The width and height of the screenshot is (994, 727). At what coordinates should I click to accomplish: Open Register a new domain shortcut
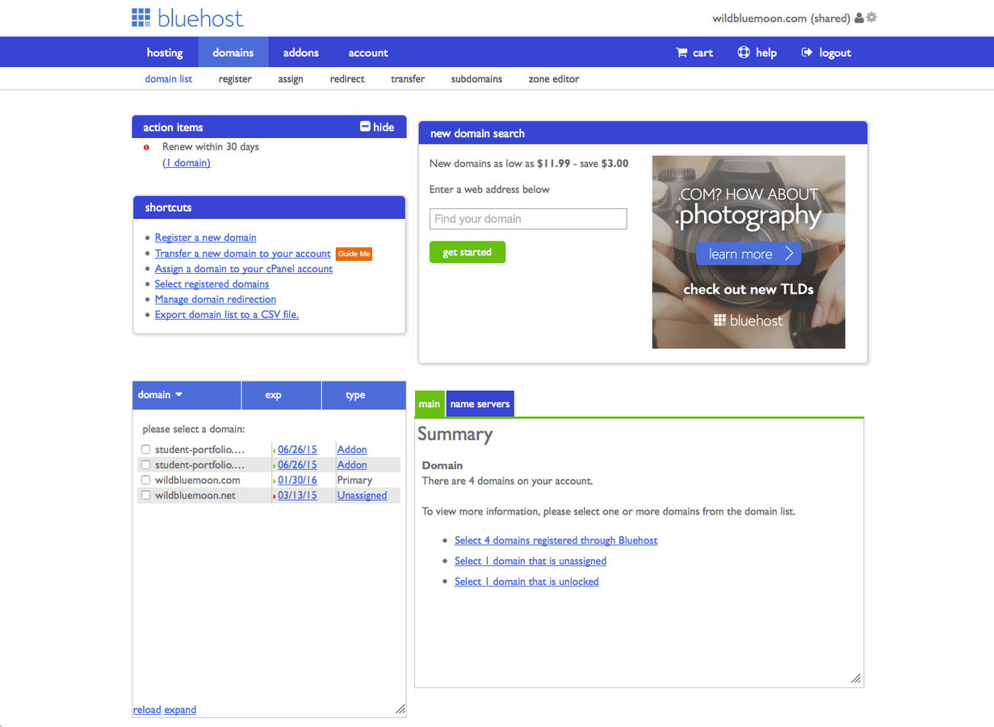[206, 237]
